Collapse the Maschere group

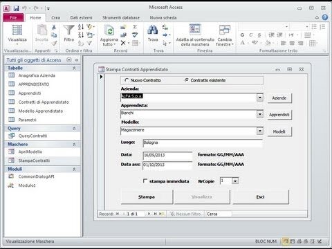click(x=74, y=145)
